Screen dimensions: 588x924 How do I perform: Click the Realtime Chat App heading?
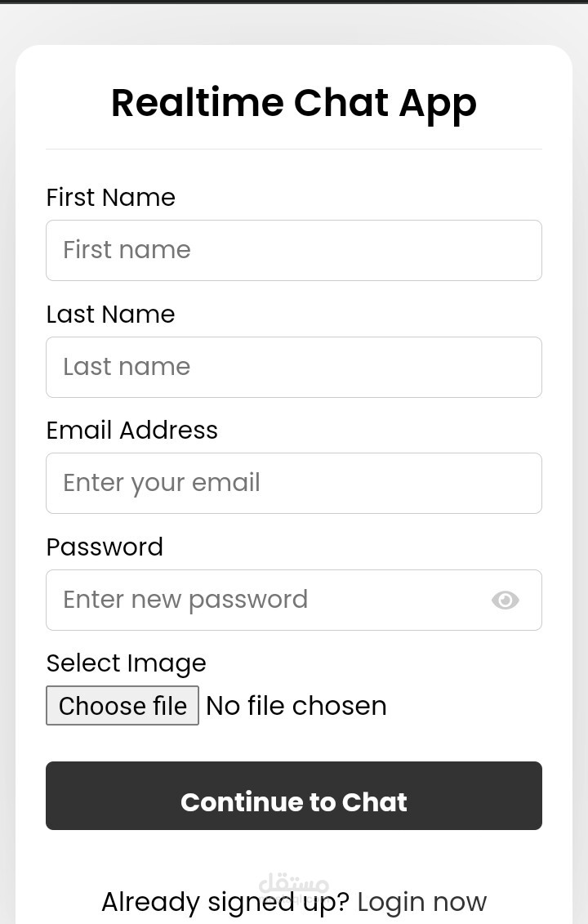click(x=294, y=104)
